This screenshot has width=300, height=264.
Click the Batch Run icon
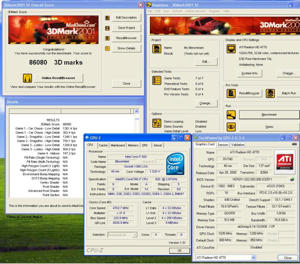(x=270, y=93)
